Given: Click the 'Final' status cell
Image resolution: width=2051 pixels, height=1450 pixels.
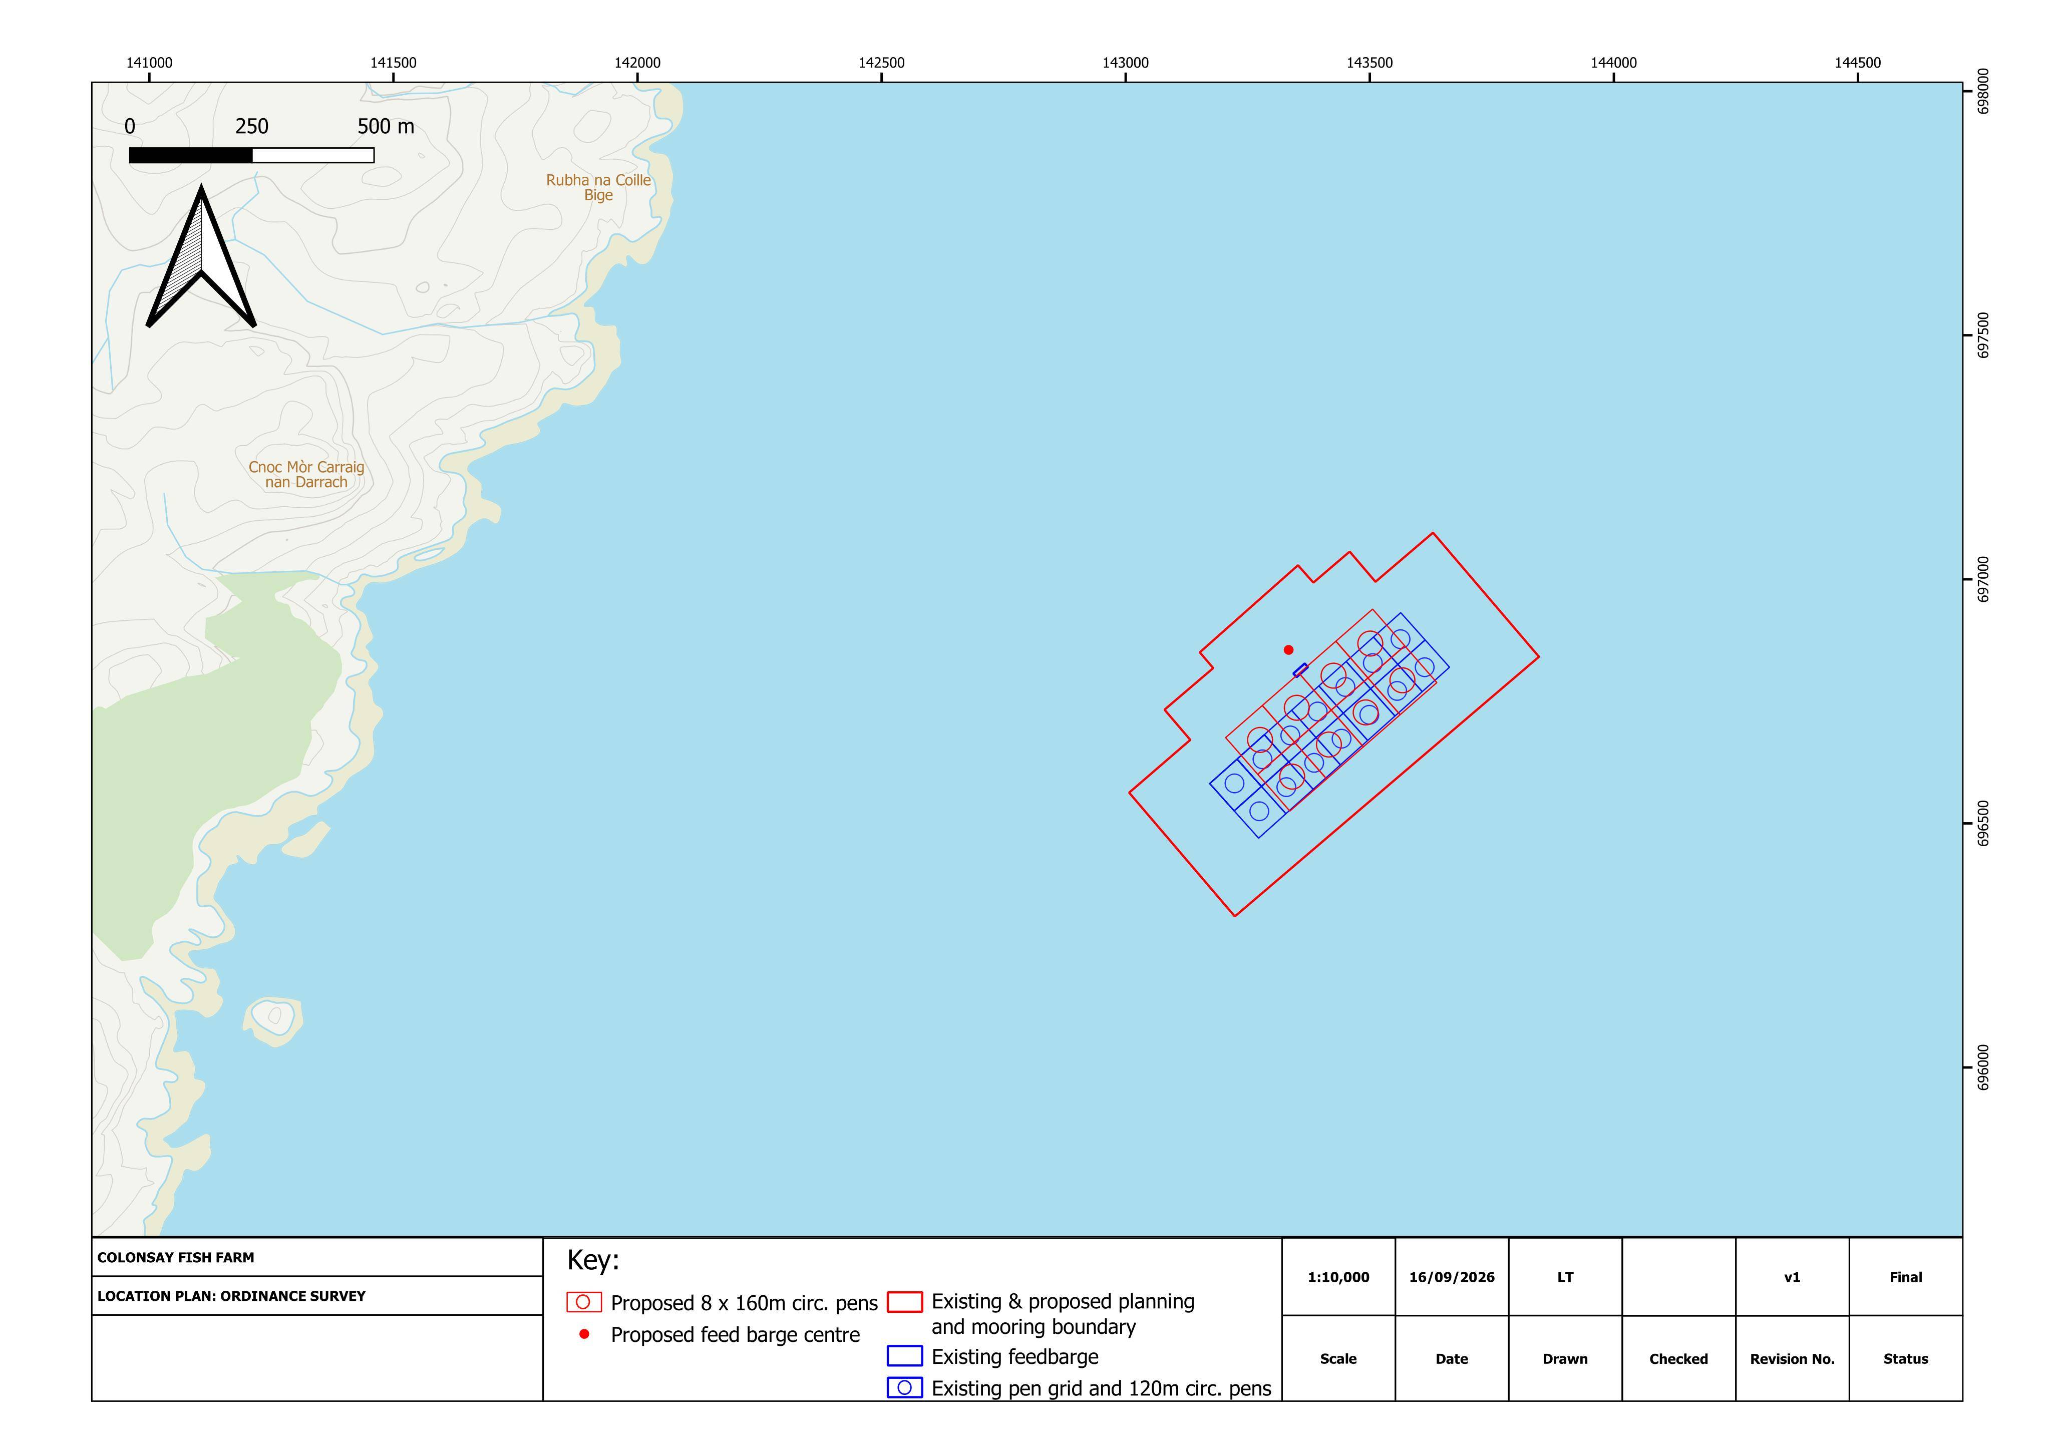Looking at the screenshot, I should tap(1905, 1278).
